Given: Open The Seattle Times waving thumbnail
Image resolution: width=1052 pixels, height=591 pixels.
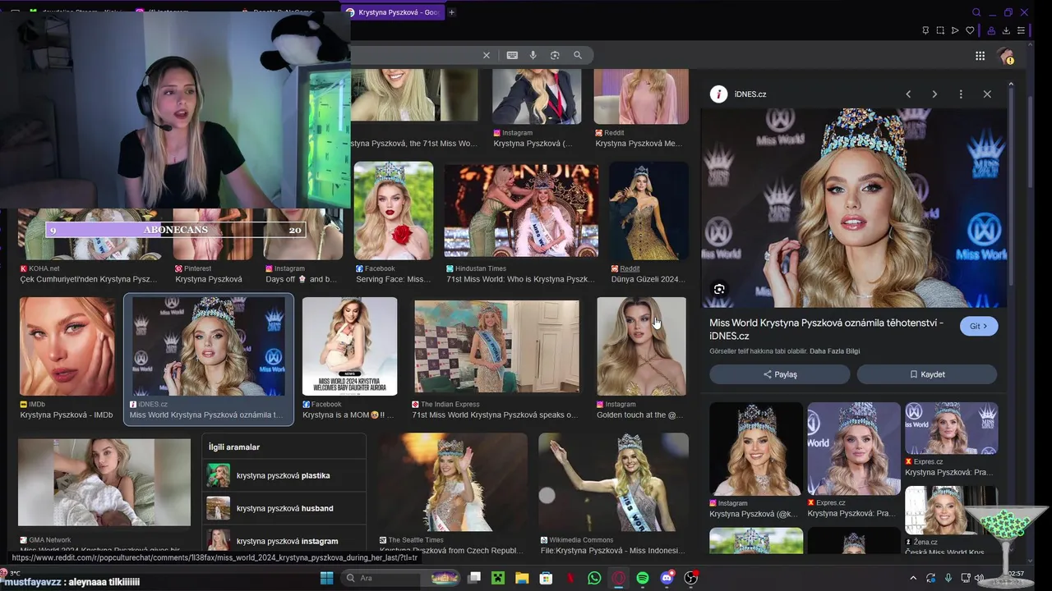Looking at the screenshot, I should pos(452,482).
